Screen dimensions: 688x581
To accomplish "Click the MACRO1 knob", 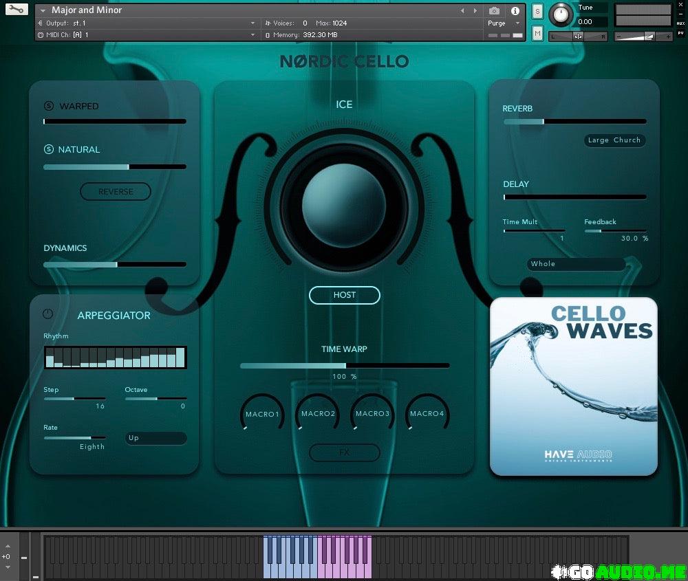I will pyautogui.click(x=262, y=413).
